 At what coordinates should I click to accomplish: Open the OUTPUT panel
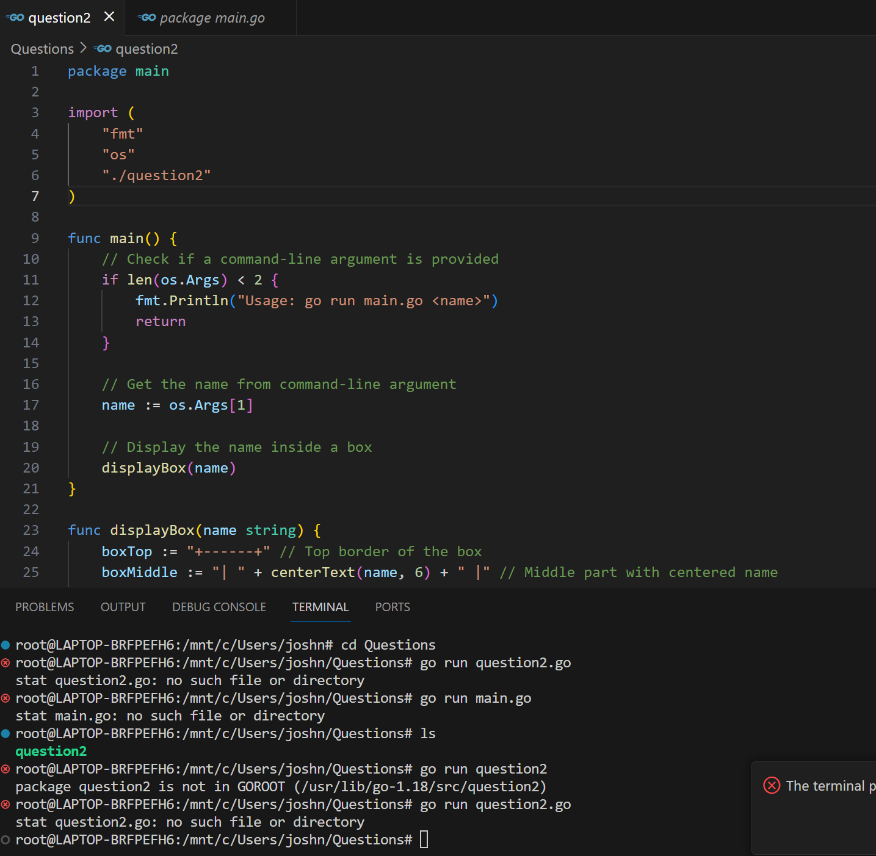coord(123,607)
